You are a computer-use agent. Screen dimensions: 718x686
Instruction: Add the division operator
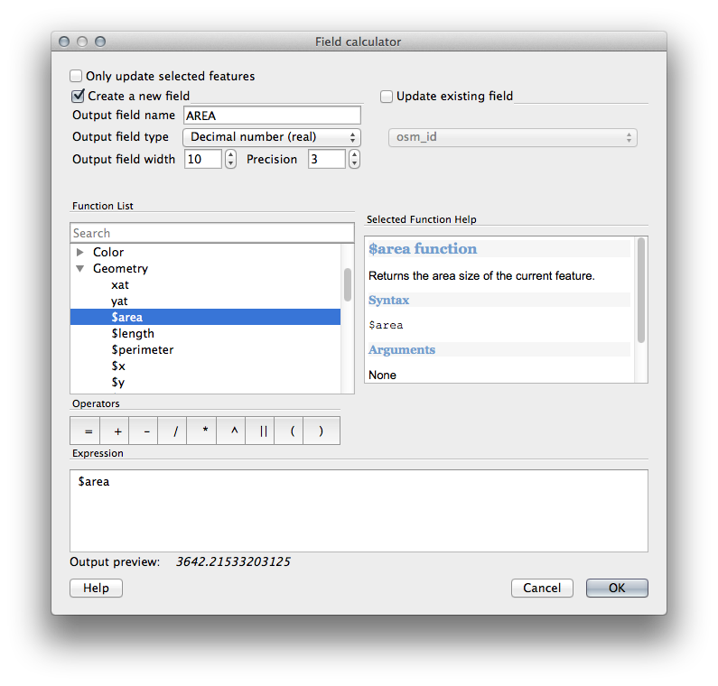pyautogui.click(x=175, y=431)
